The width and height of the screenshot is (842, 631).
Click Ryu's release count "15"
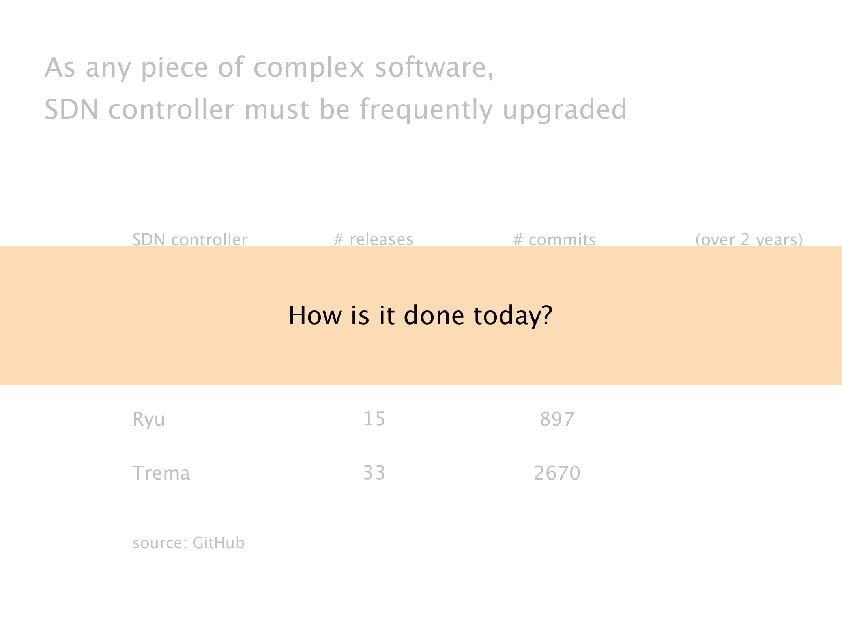click(x=374, y=419)
